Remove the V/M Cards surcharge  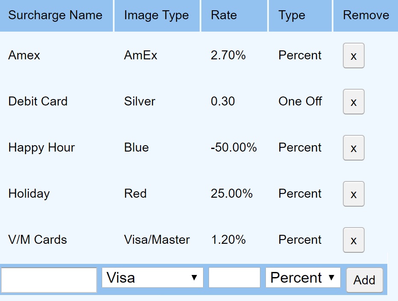353,240
